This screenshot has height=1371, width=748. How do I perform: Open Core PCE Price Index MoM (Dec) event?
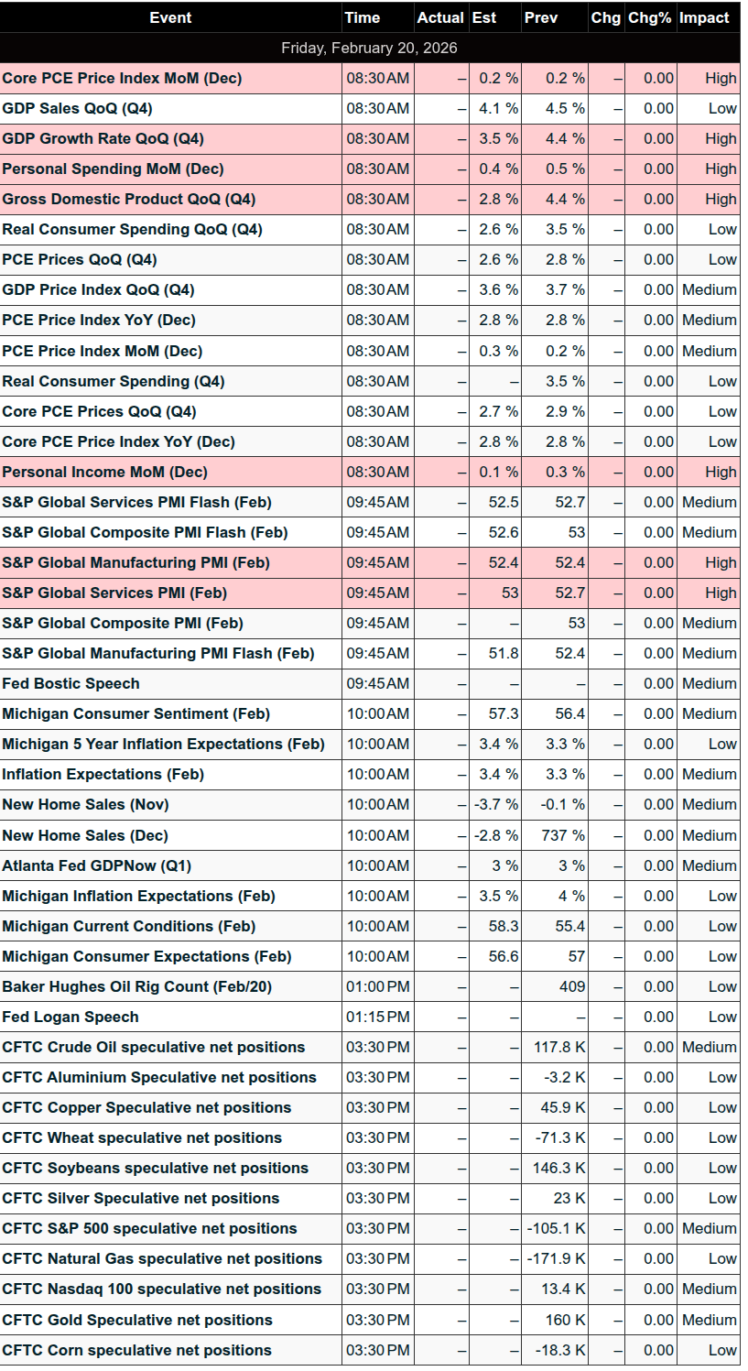[122, 79]
